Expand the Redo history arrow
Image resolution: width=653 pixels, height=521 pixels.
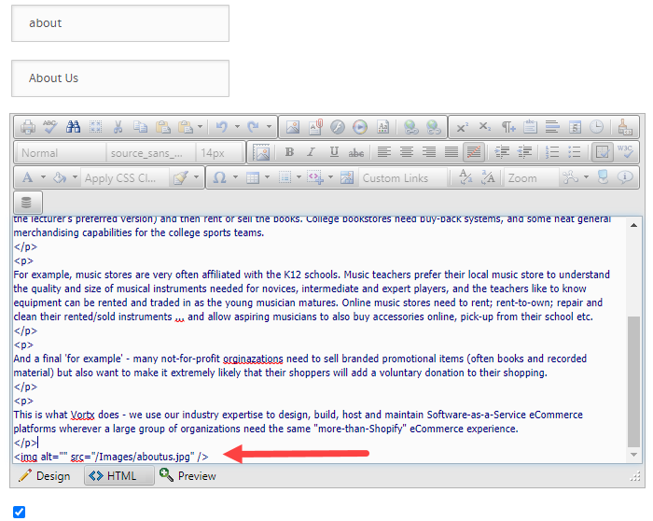coord(269,127)
